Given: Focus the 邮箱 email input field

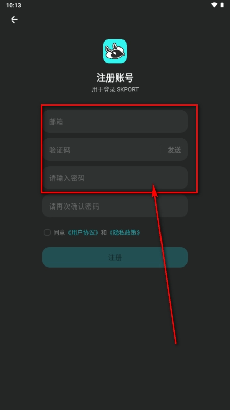Looking at the screenshot, I should click(x=115, y=121).
